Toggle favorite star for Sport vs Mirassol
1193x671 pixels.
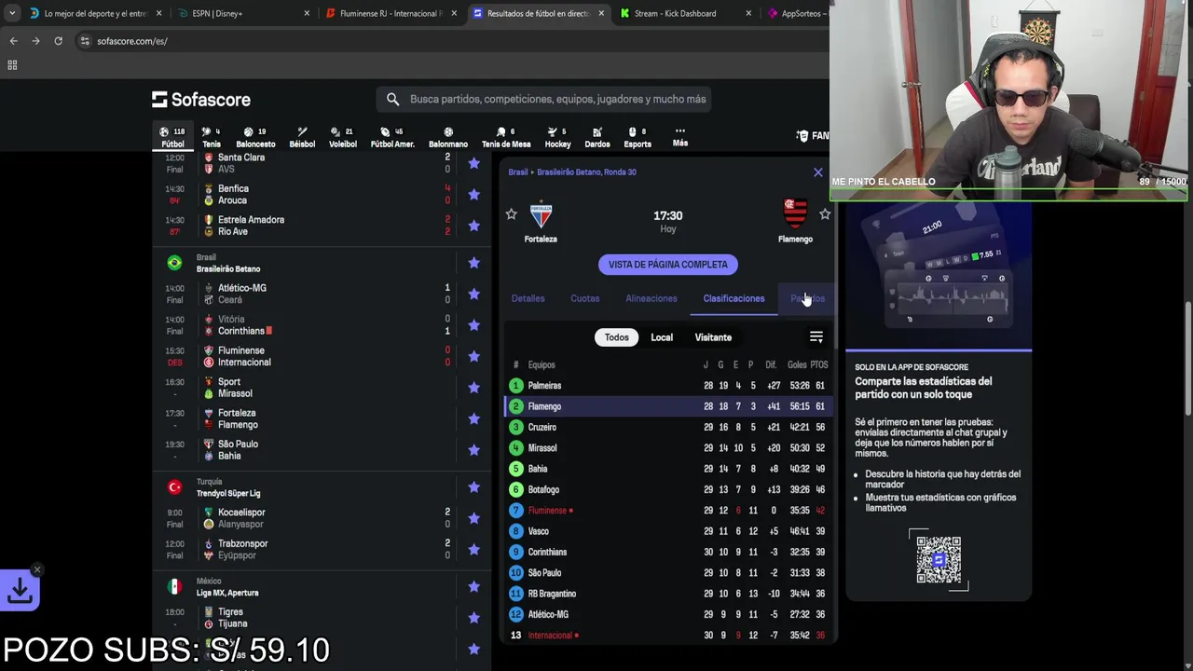(x=473, y=388)
